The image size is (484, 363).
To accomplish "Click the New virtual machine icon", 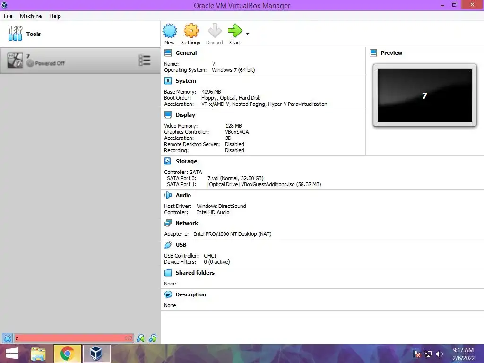I will point(170,31).
